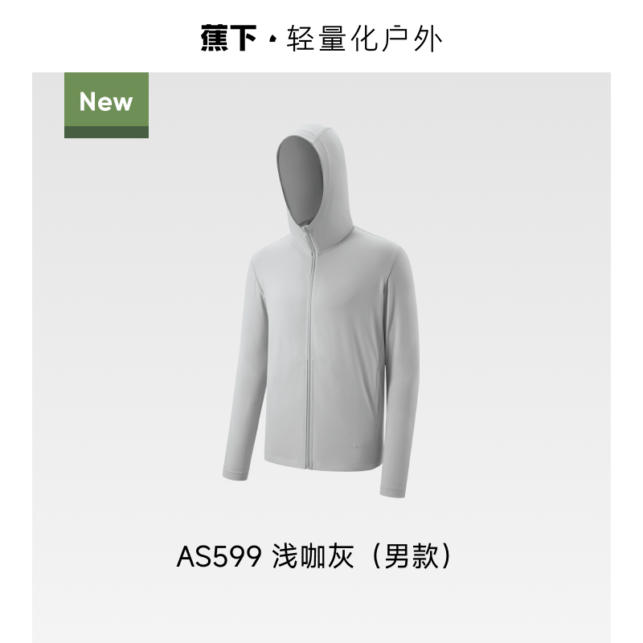Click the bottom hem of the jacket
The image size is (643, 643).
[320, 469]
